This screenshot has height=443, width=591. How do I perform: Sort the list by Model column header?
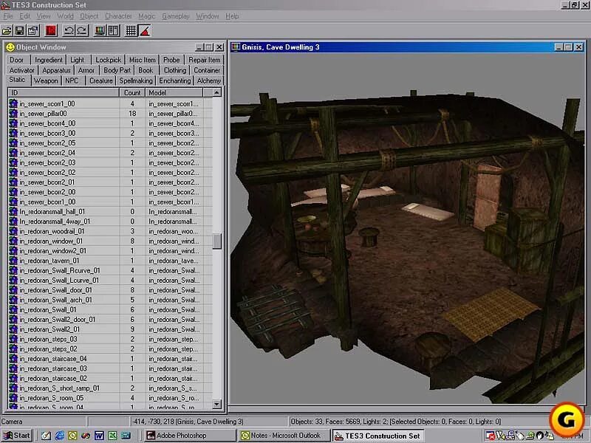(x=174, y=93)
